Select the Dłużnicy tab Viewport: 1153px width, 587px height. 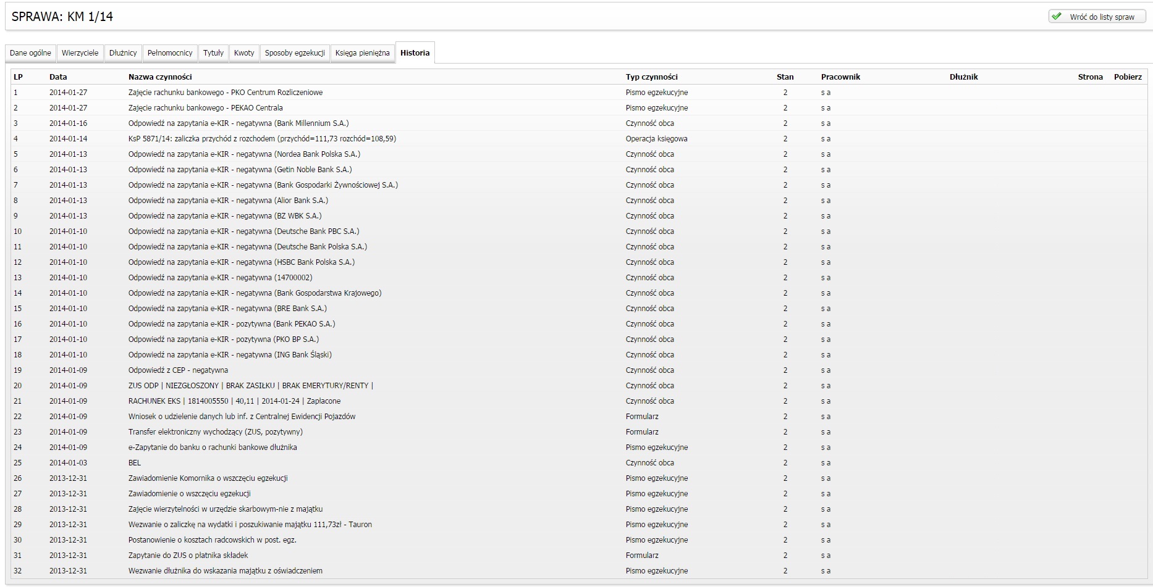tap(123, 53)
